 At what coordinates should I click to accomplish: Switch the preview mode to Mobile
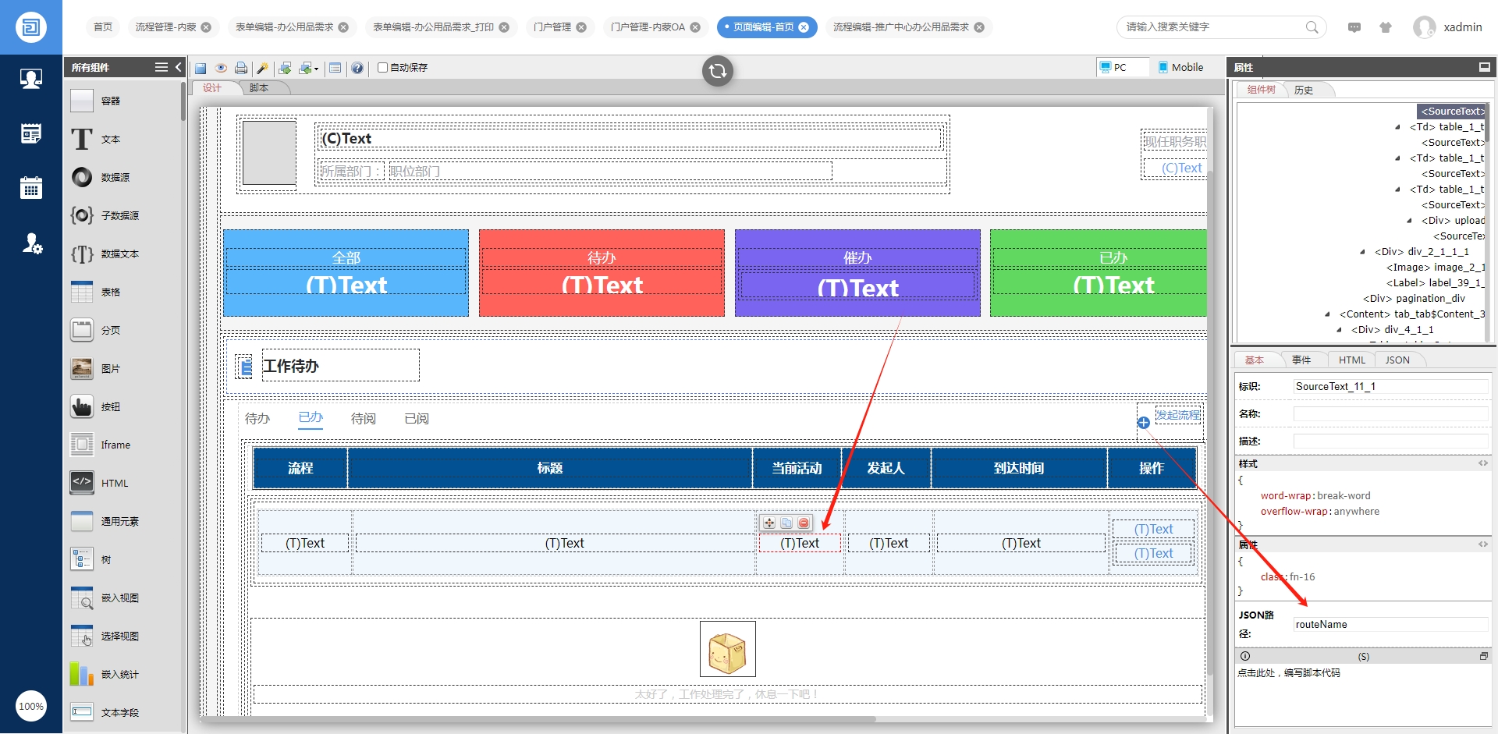coord(1180,68)
